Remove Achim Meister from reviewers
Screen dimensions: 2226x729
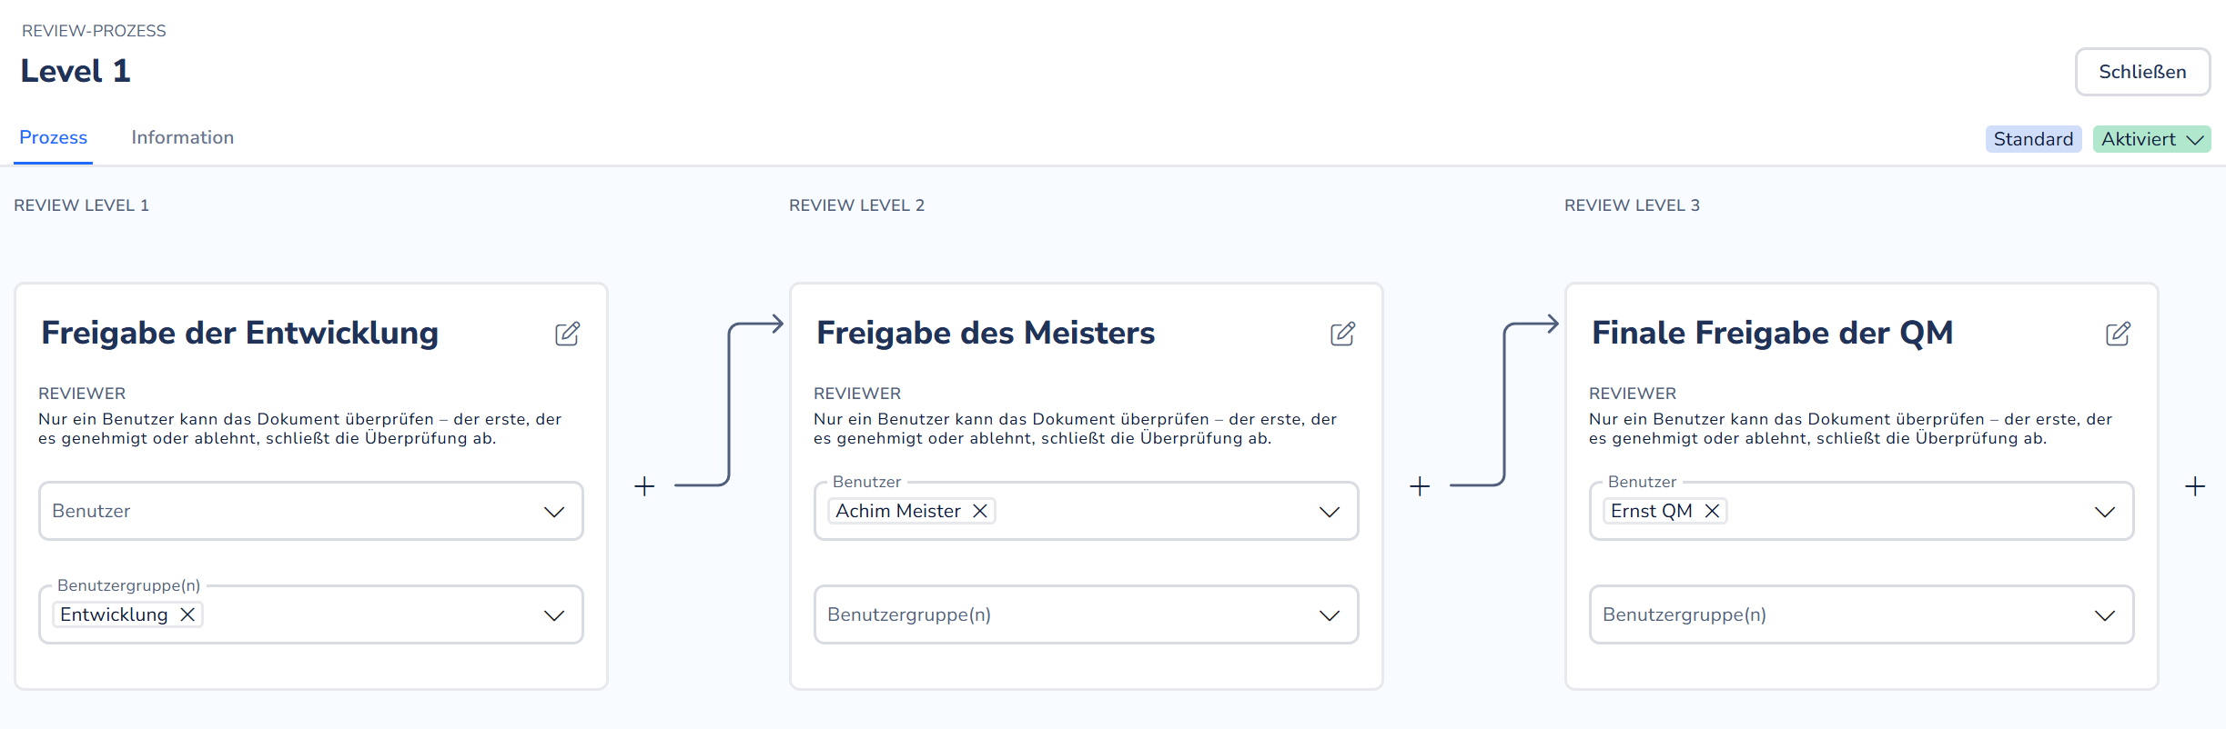[981, 511]
